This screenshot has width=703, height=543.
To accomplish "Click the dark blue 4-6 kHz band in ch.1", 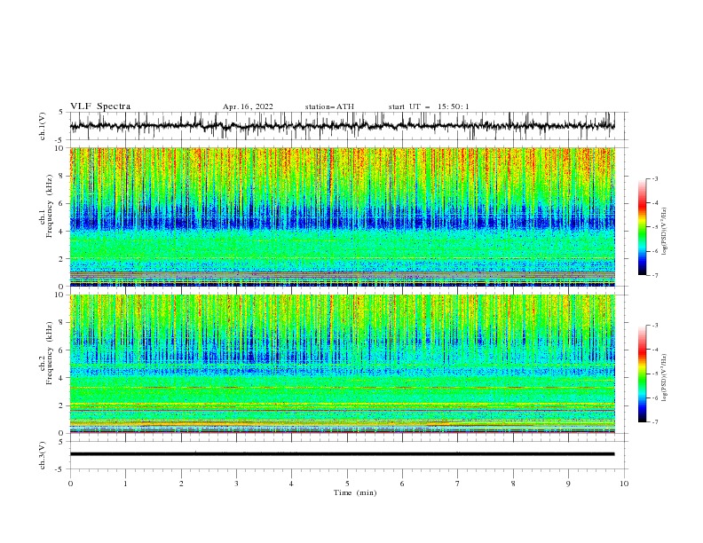I will pyautogui.click(x=342, y=219).
